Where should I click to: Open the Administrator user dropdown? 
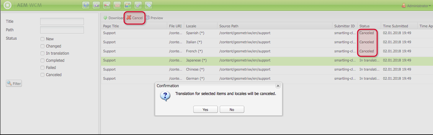tap(416, 6)
